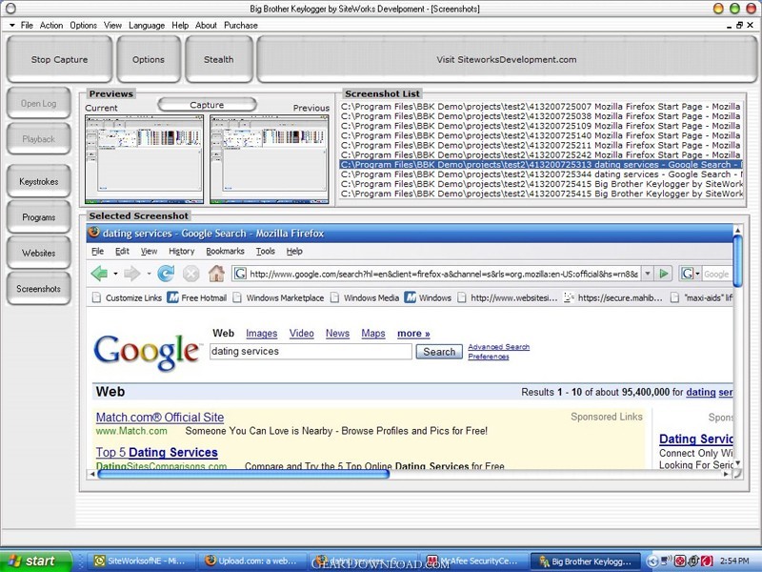Open the search engine chooser dropdown
The image size is (762, 572).
(697, 274)
